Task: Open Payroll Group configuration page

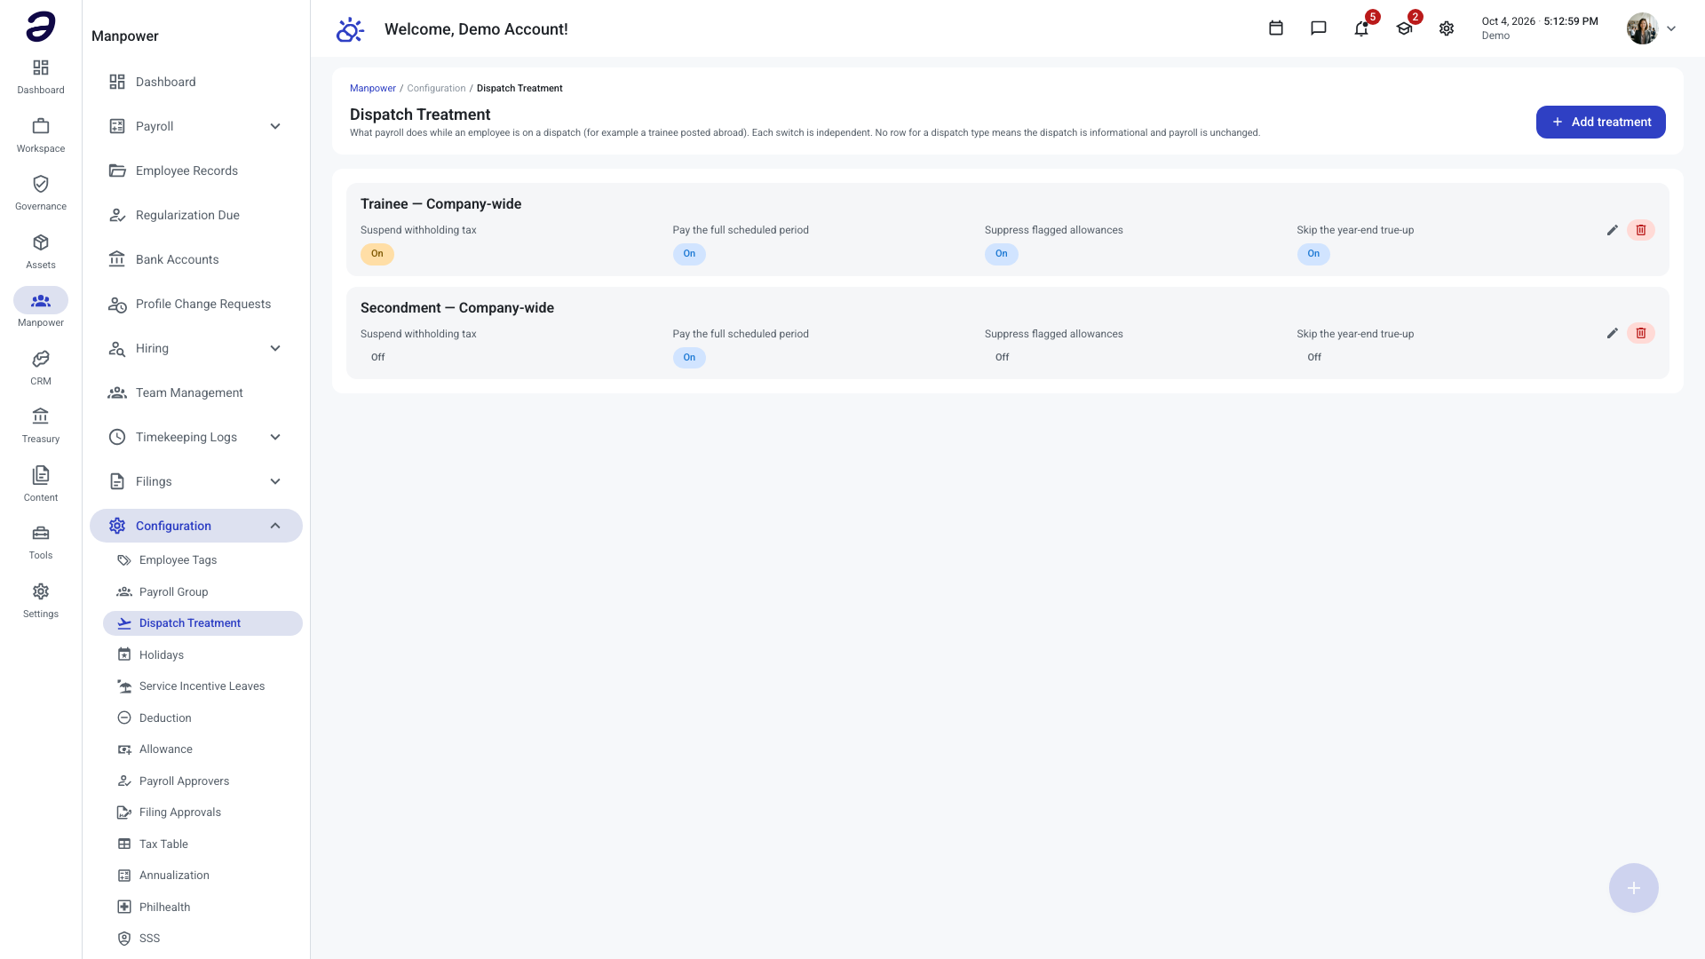Action: click(x=202, y=592)
